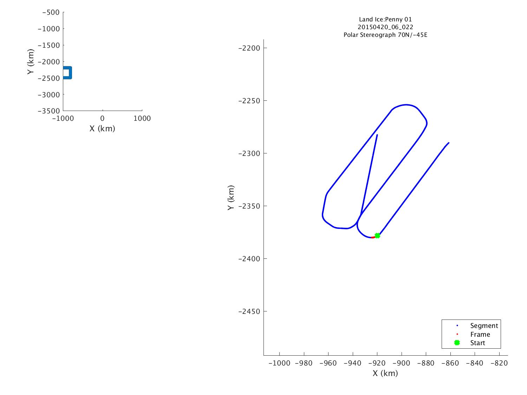Click the -920 tick label on main X axis
The height and width of the screenshot is (395, 527).
[377, 363]
